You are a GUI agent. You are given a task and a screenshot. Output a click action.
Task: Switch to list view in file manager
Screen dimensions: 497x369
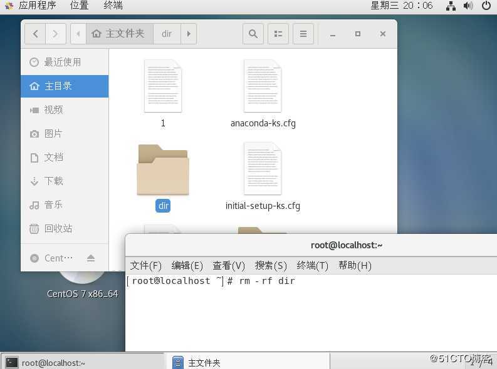(x=278, y=34)
